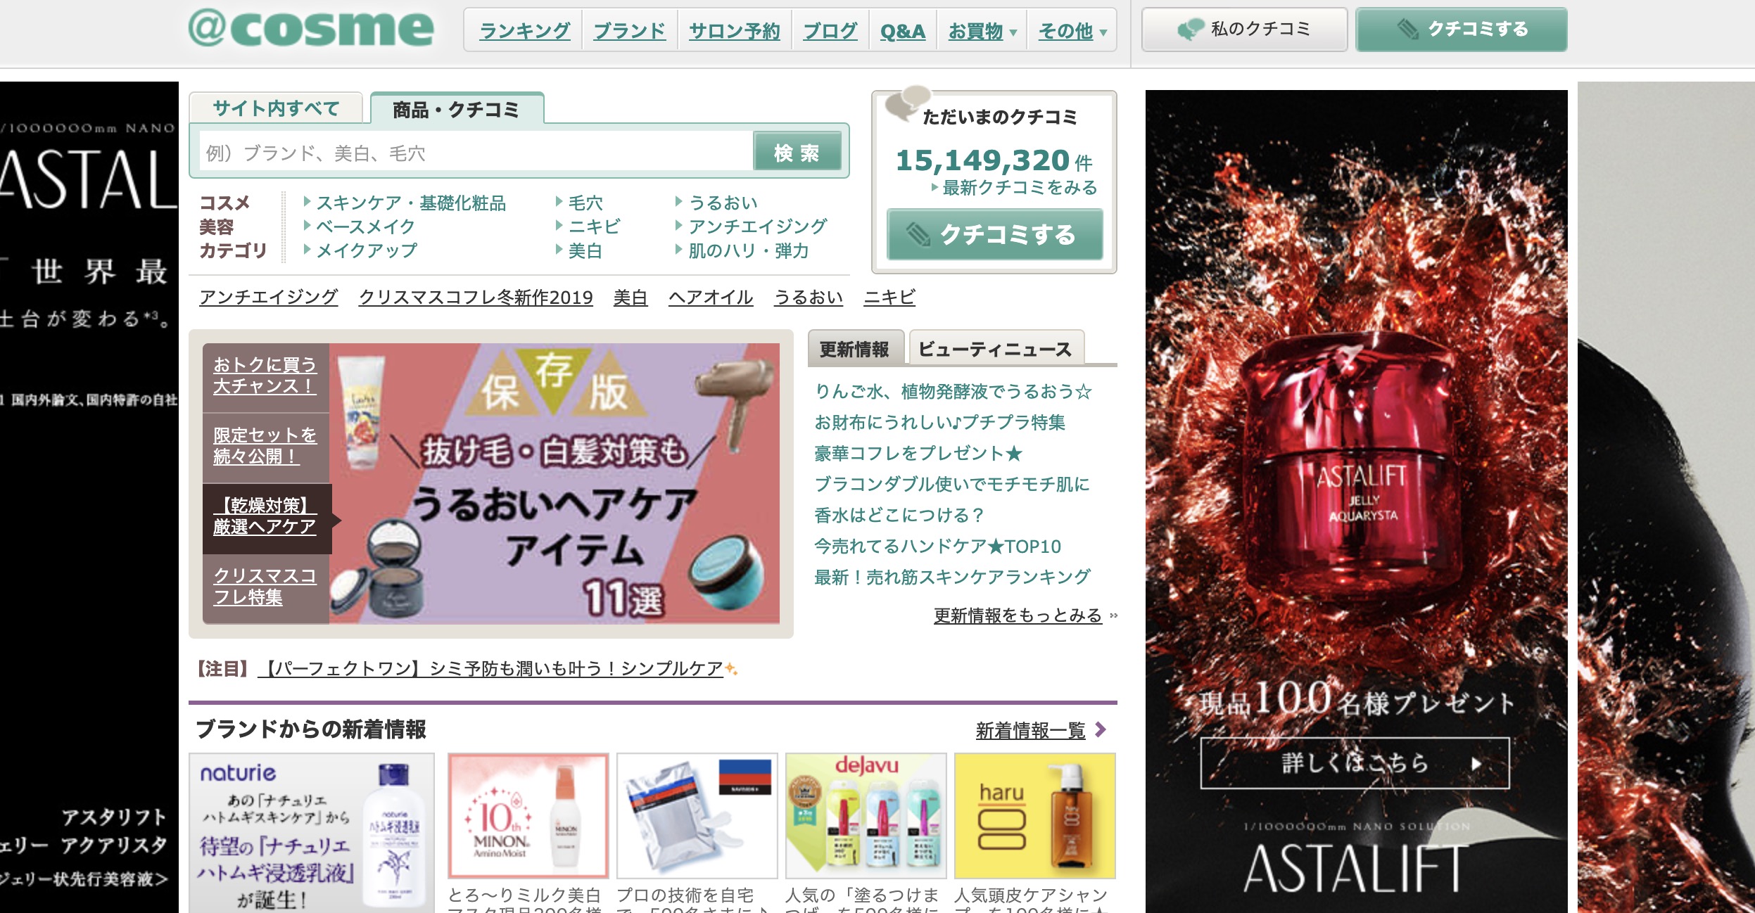Open the haru shampoo product image

coord(1034,816)
